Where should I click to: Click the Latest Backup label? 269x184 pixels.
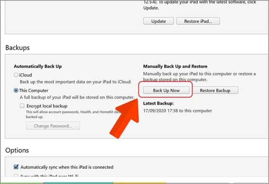[x=158, y=103]
